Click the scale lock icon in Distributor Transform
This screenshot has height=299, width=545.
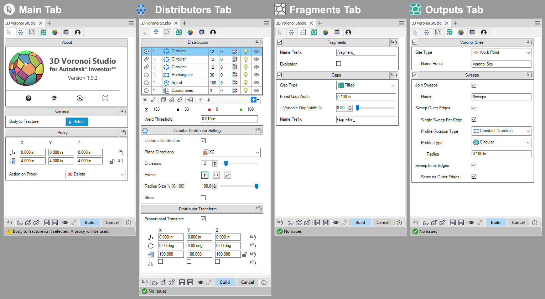[x=244, y=255]
